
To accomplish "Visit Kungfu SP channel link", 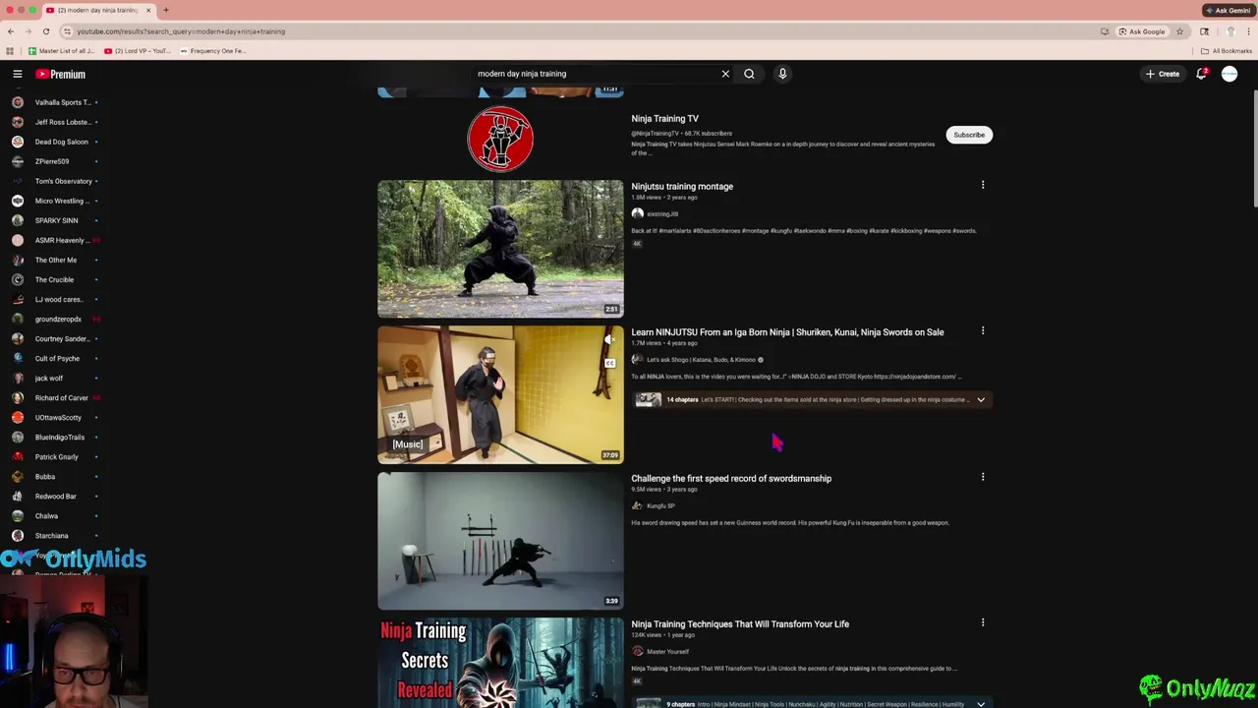I will click(x=660, y=505).
